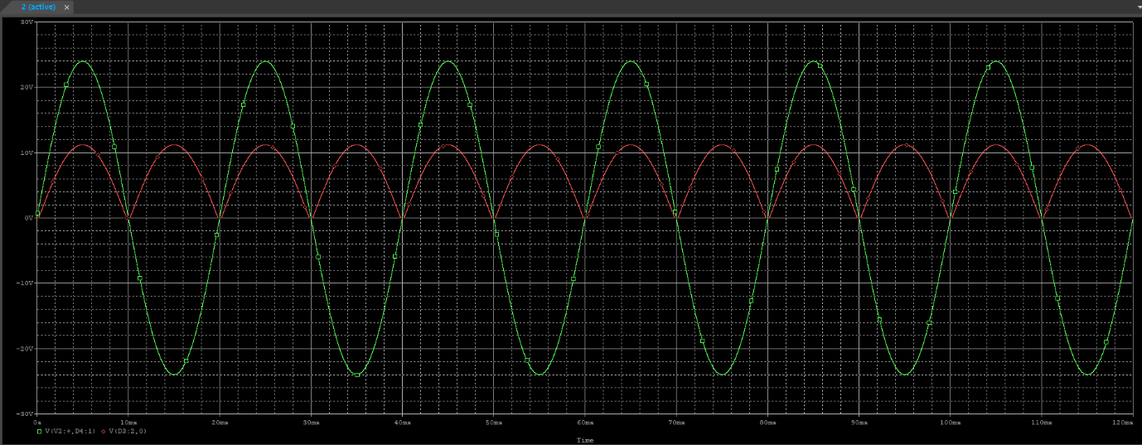Click the "Time" x-axis title
The width and height of the screenshot is (1142, 445).
point(585,440)
